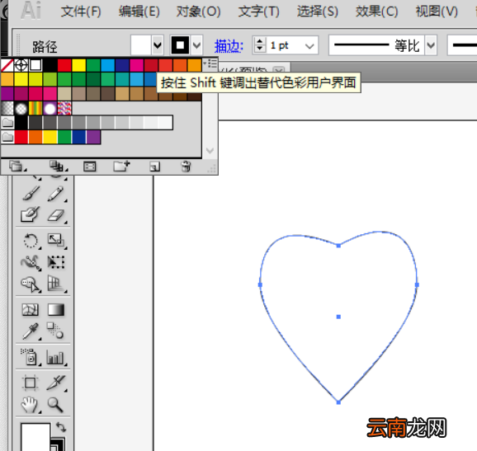This screenshot has height=451, width=477.
Task: Open the 文件(F) menu
Action: tap(81, 12)
